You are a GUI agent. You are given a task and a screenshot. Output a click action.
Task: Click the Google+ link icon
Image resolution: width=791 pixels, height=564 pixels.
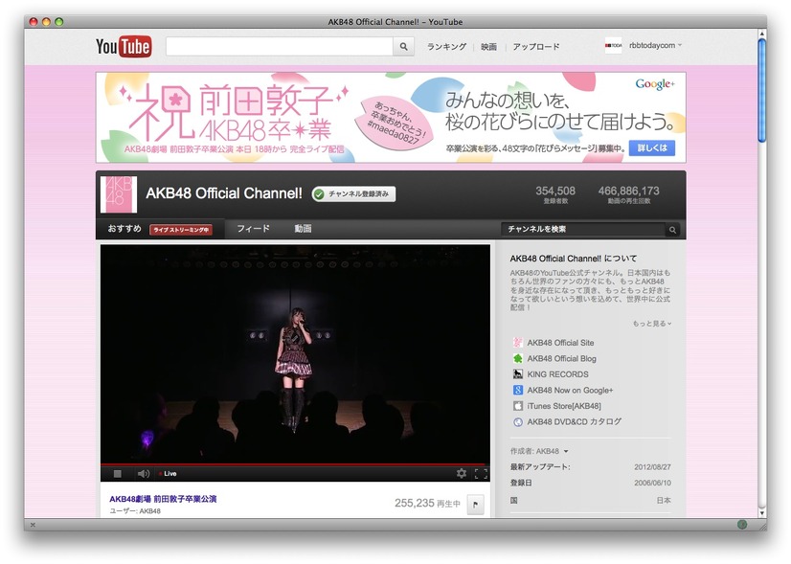point(517,390)
